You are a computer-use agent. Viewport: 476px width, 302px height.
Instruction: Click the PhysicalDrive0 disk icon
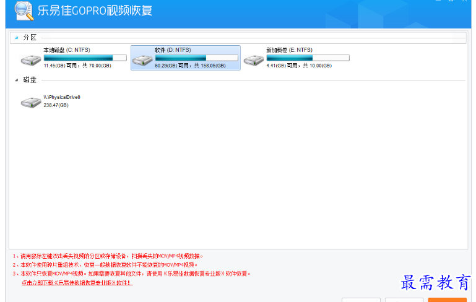(31, 102)
